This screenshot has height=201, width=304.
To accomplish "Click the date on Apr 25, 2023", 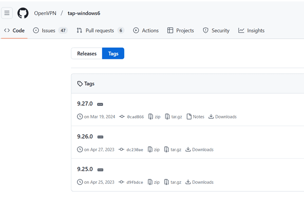I will (99, 182).
